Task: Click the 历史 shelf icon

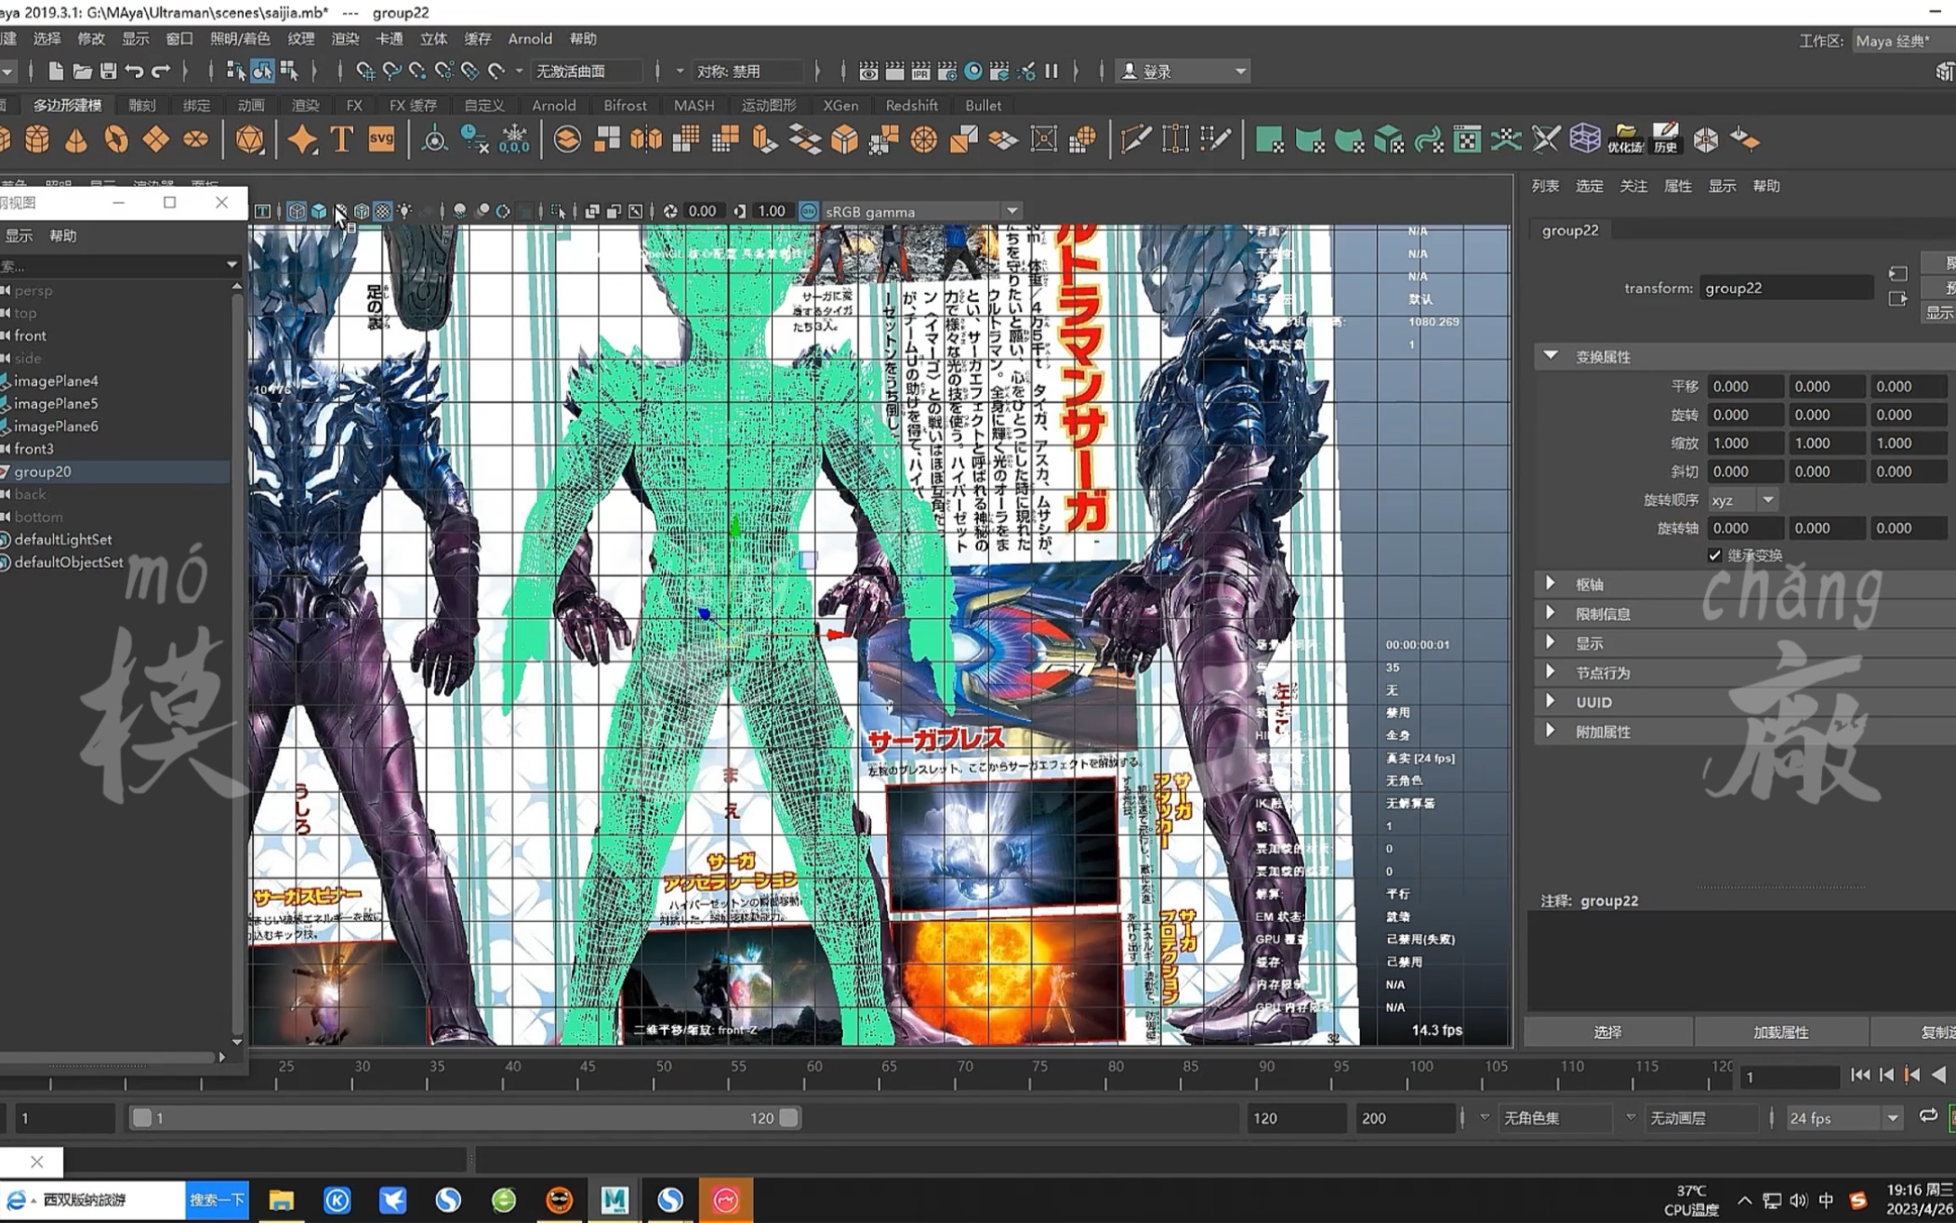Action: (1665, 139)
